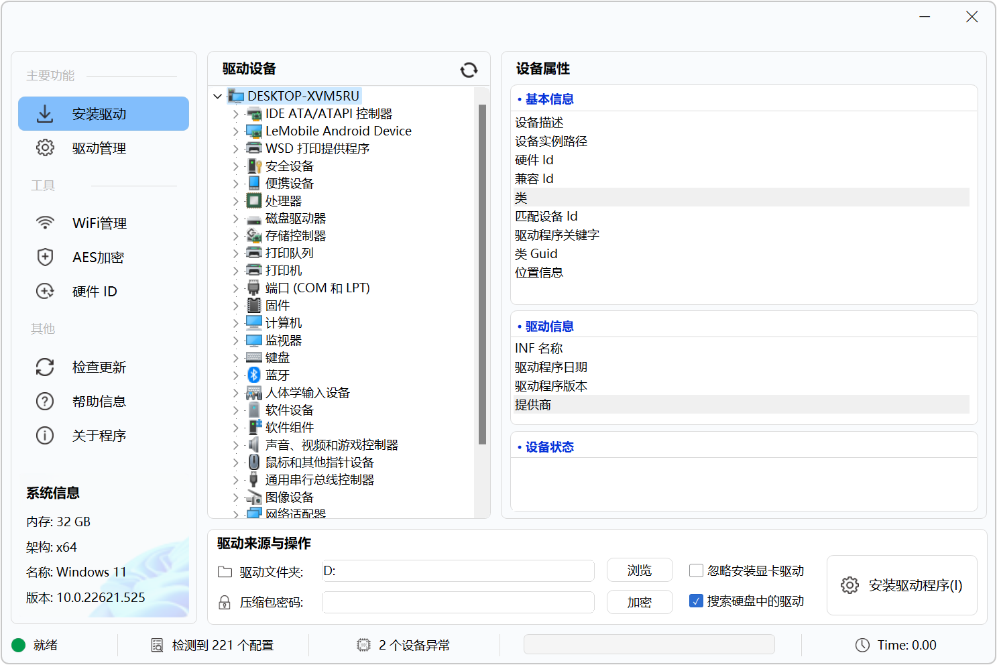Click the clock icon beside Time
This screenshot has height=665, width=997.
click(862, 645)
